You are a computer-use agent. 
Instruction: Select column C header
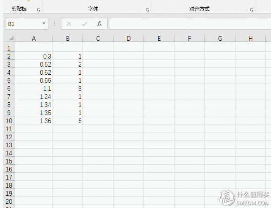click(x=98, y=38)
